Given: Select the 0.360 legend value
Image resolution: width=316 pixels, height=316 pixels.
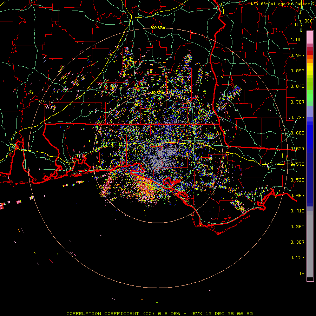Looking at the screenshot, I should [297, 227].
